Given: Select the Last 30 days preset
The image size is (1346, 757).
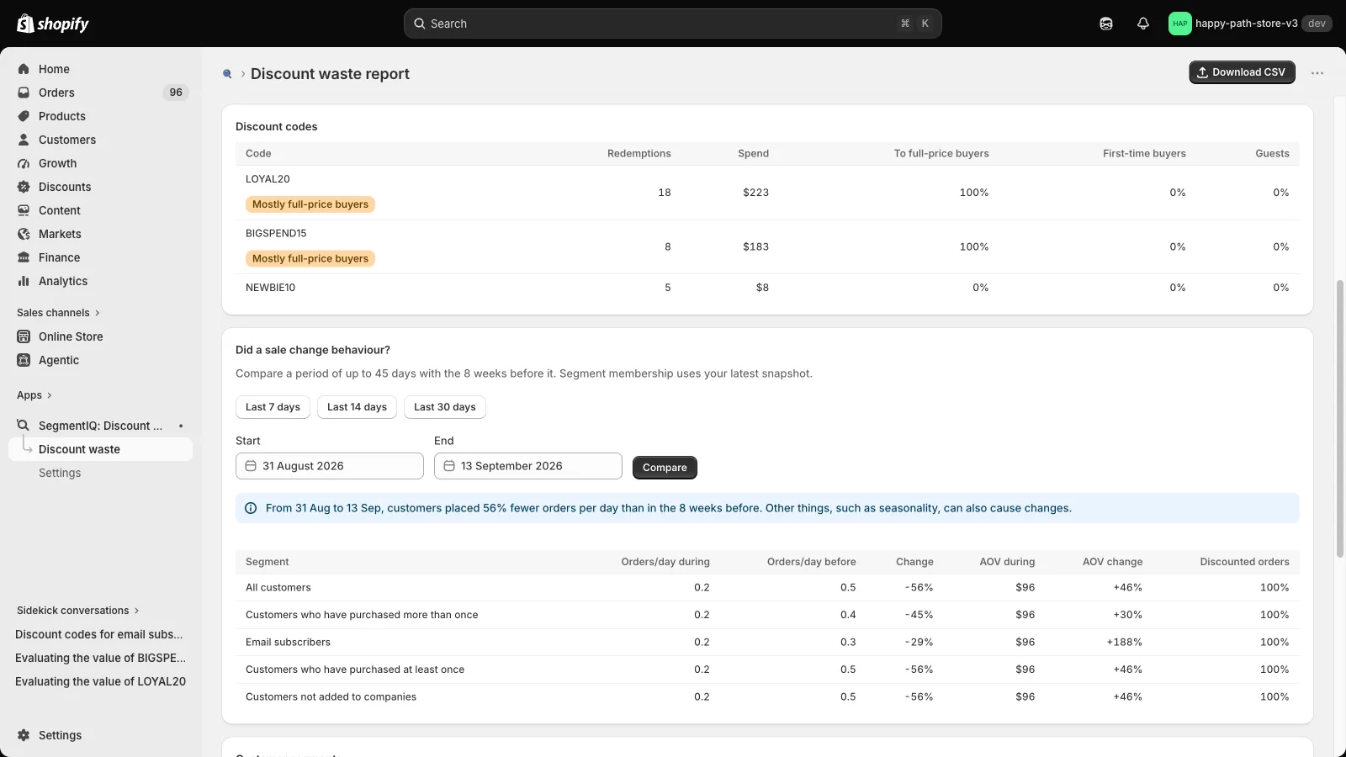Looking at the screenshot, I should [x=445, y=407].
